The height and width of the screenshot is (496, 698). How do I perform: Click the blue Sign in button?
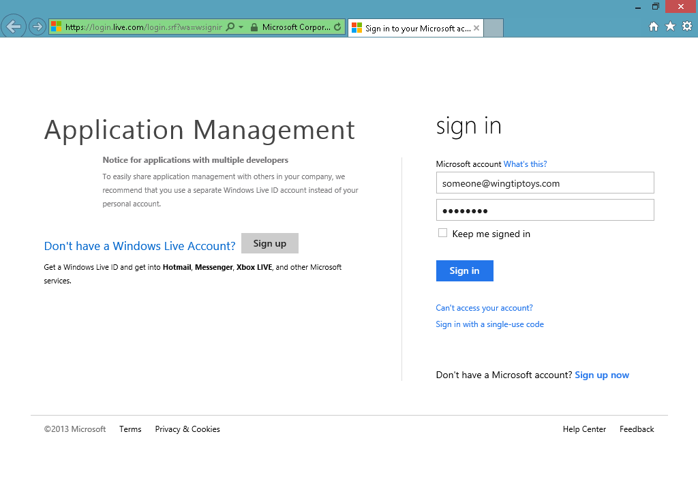[464, 270]
